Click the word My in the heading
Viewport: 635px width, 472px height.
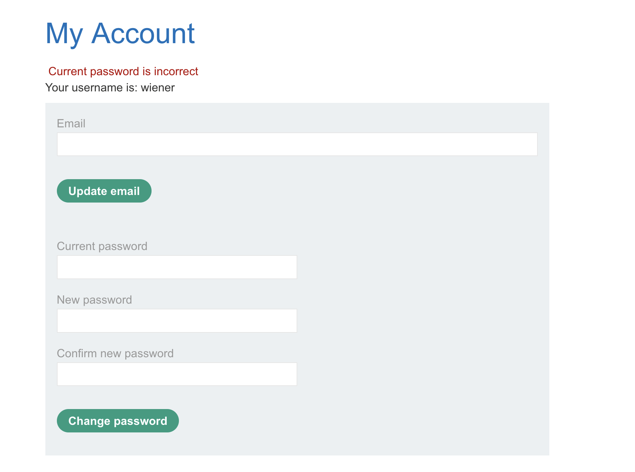pos(64,34)
